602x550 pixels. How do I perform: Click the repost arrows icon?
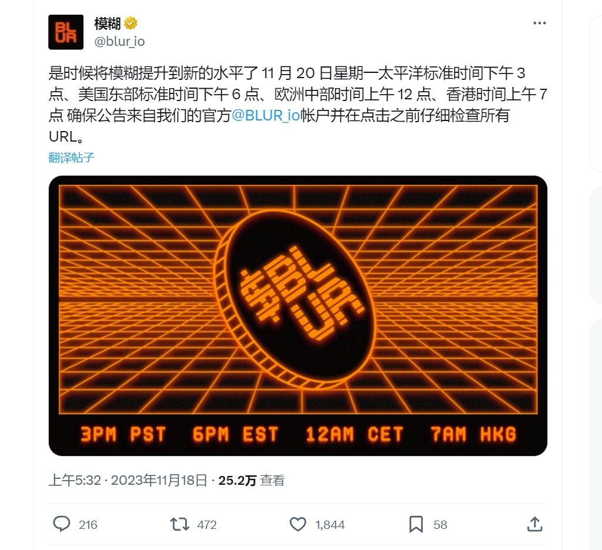pyautogui.click(x=180, y=524)
